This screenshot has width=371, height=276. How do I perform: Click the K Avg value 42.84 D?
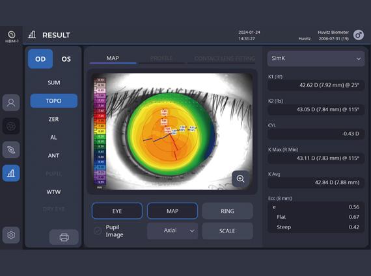(316, 182)
